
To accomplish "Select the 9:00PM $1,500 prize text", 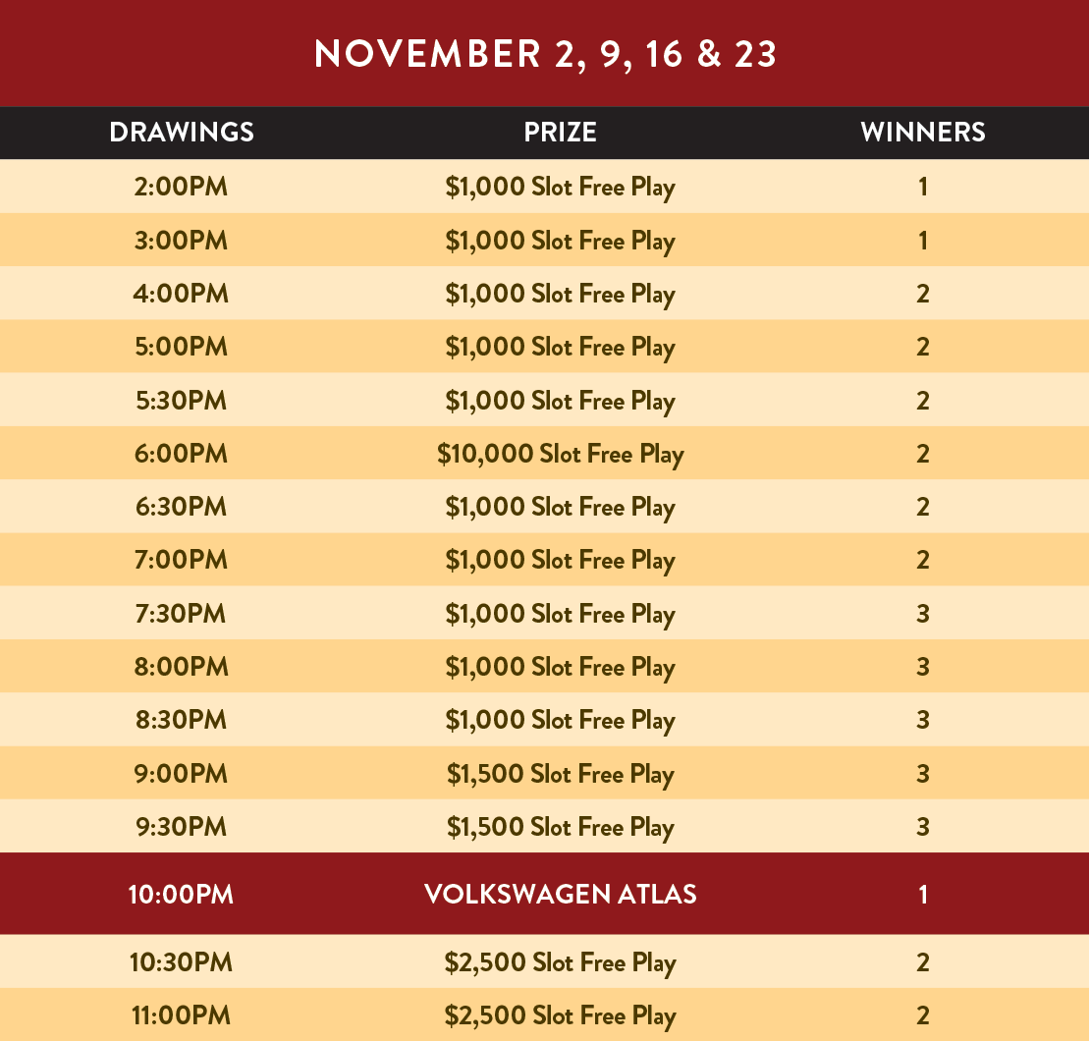I will point(560,774).
